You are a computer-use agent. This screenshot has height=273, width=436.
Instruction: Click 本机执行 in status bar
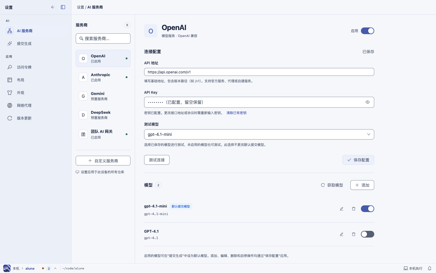pyautogui.click(x=413, y=268)
